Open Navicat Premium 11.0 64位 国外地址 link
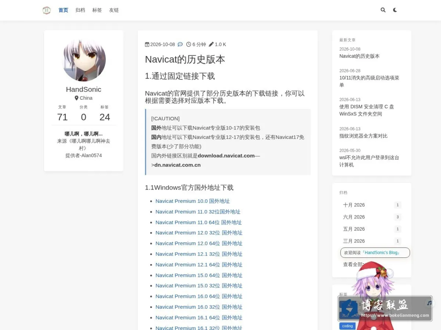The image size is (441, 330). tap(198, 222)
